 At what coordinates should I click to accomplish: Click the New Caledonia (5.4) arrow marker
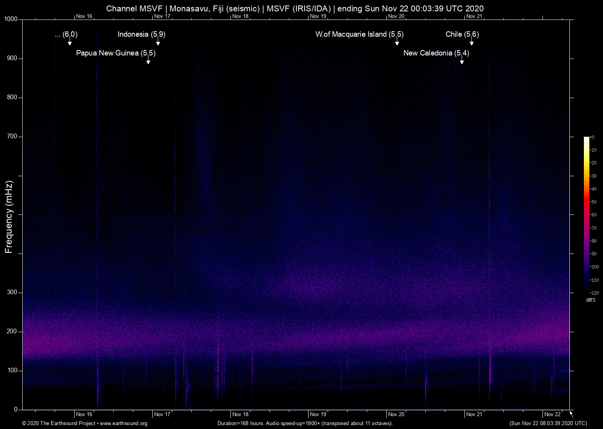(462, 61)
